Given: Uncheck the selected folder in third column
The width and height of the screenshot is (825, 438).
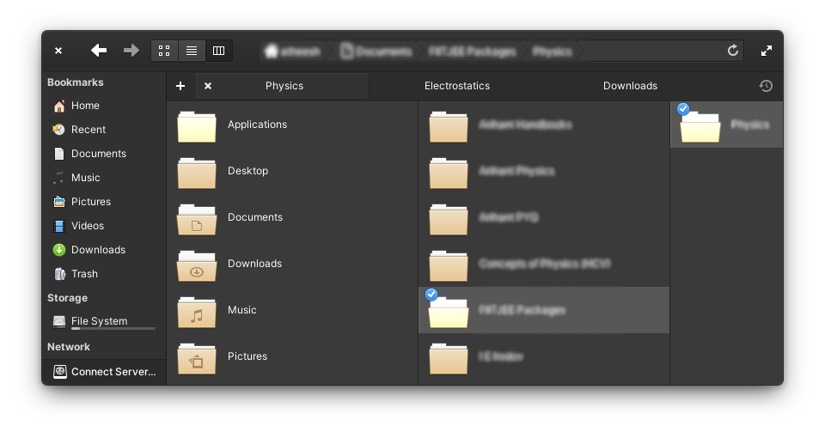Looking at the screenshot, I should [683, 109].
